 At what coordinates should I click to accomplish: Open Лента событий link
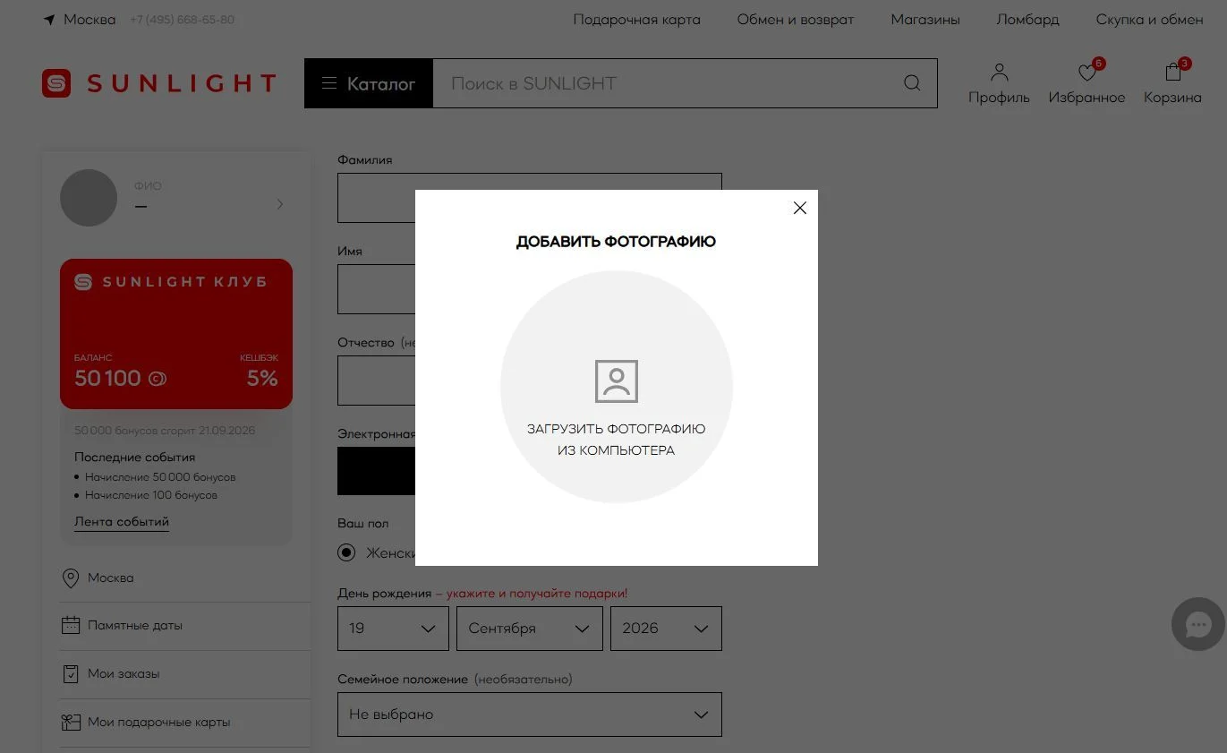[x=122, y=522]
